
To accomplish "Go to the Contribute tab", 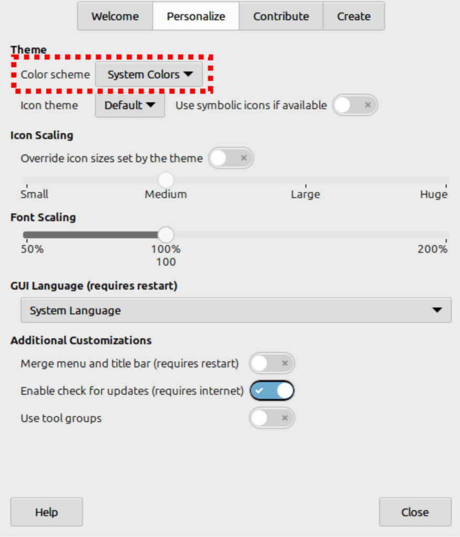I will coord(281,16).
